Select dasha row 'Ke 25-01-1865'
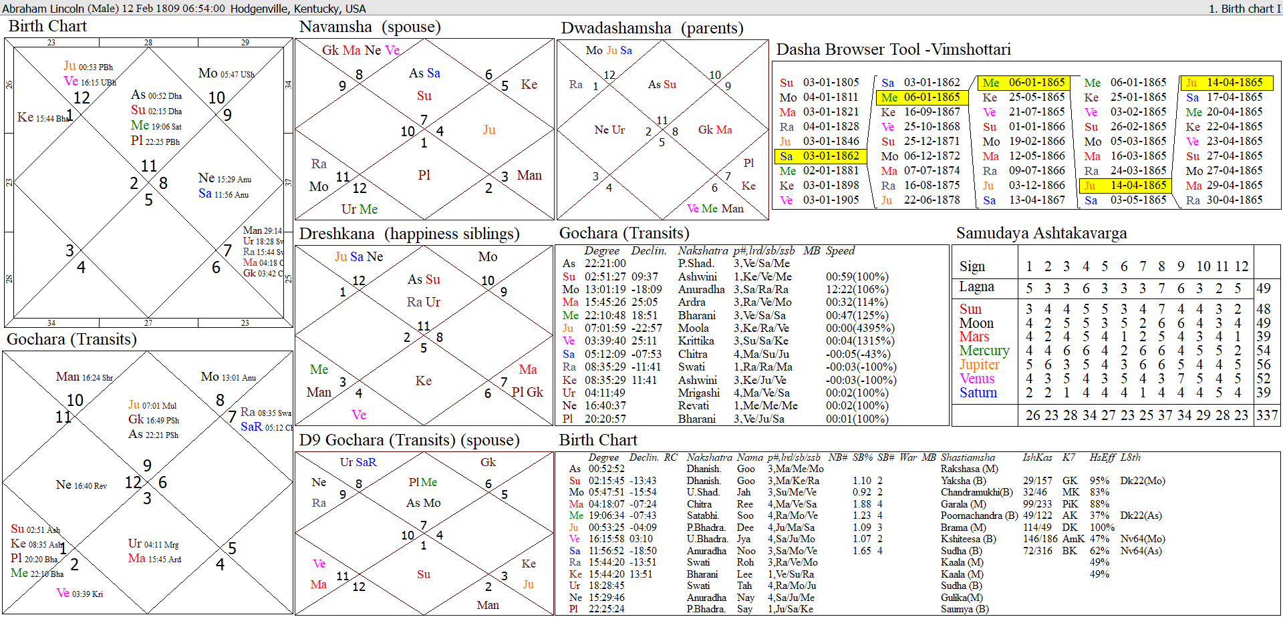Viewport: 1283px width, 617px height. tap(1126, 97)
